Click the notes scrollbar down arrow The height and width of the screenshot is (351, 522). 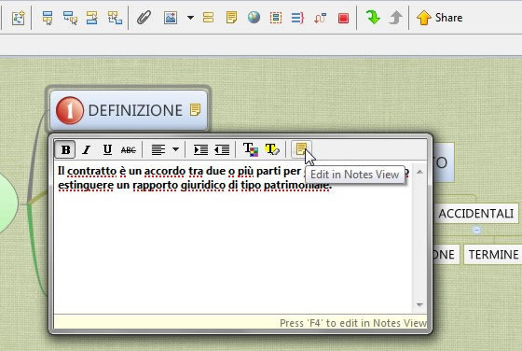419,304
